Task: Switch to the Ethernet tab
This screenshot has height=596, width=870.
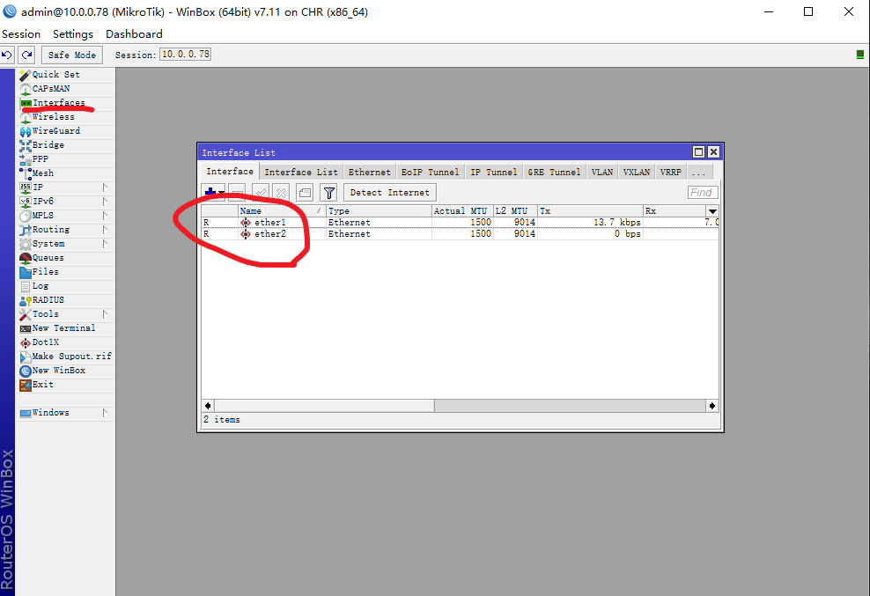Action: pyautogui.click(x=370, y=172)
